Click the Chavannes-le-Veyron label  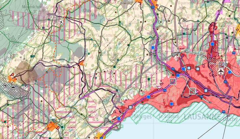pyautogui.click(x=93, y=13)
